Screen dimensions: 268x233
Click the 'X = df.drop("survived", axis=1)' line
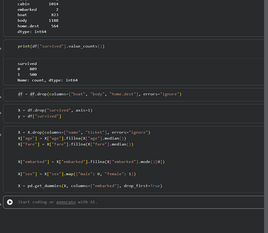(55, 110)
